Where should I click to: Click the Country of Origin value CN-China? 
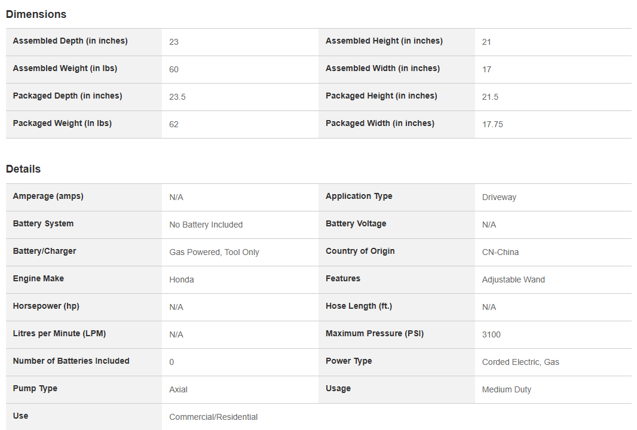coord(500,252)
